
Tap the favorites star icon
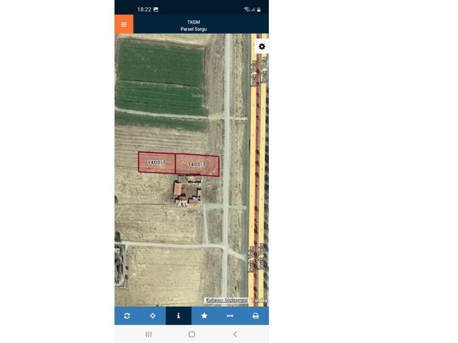[x=204, y=316]
